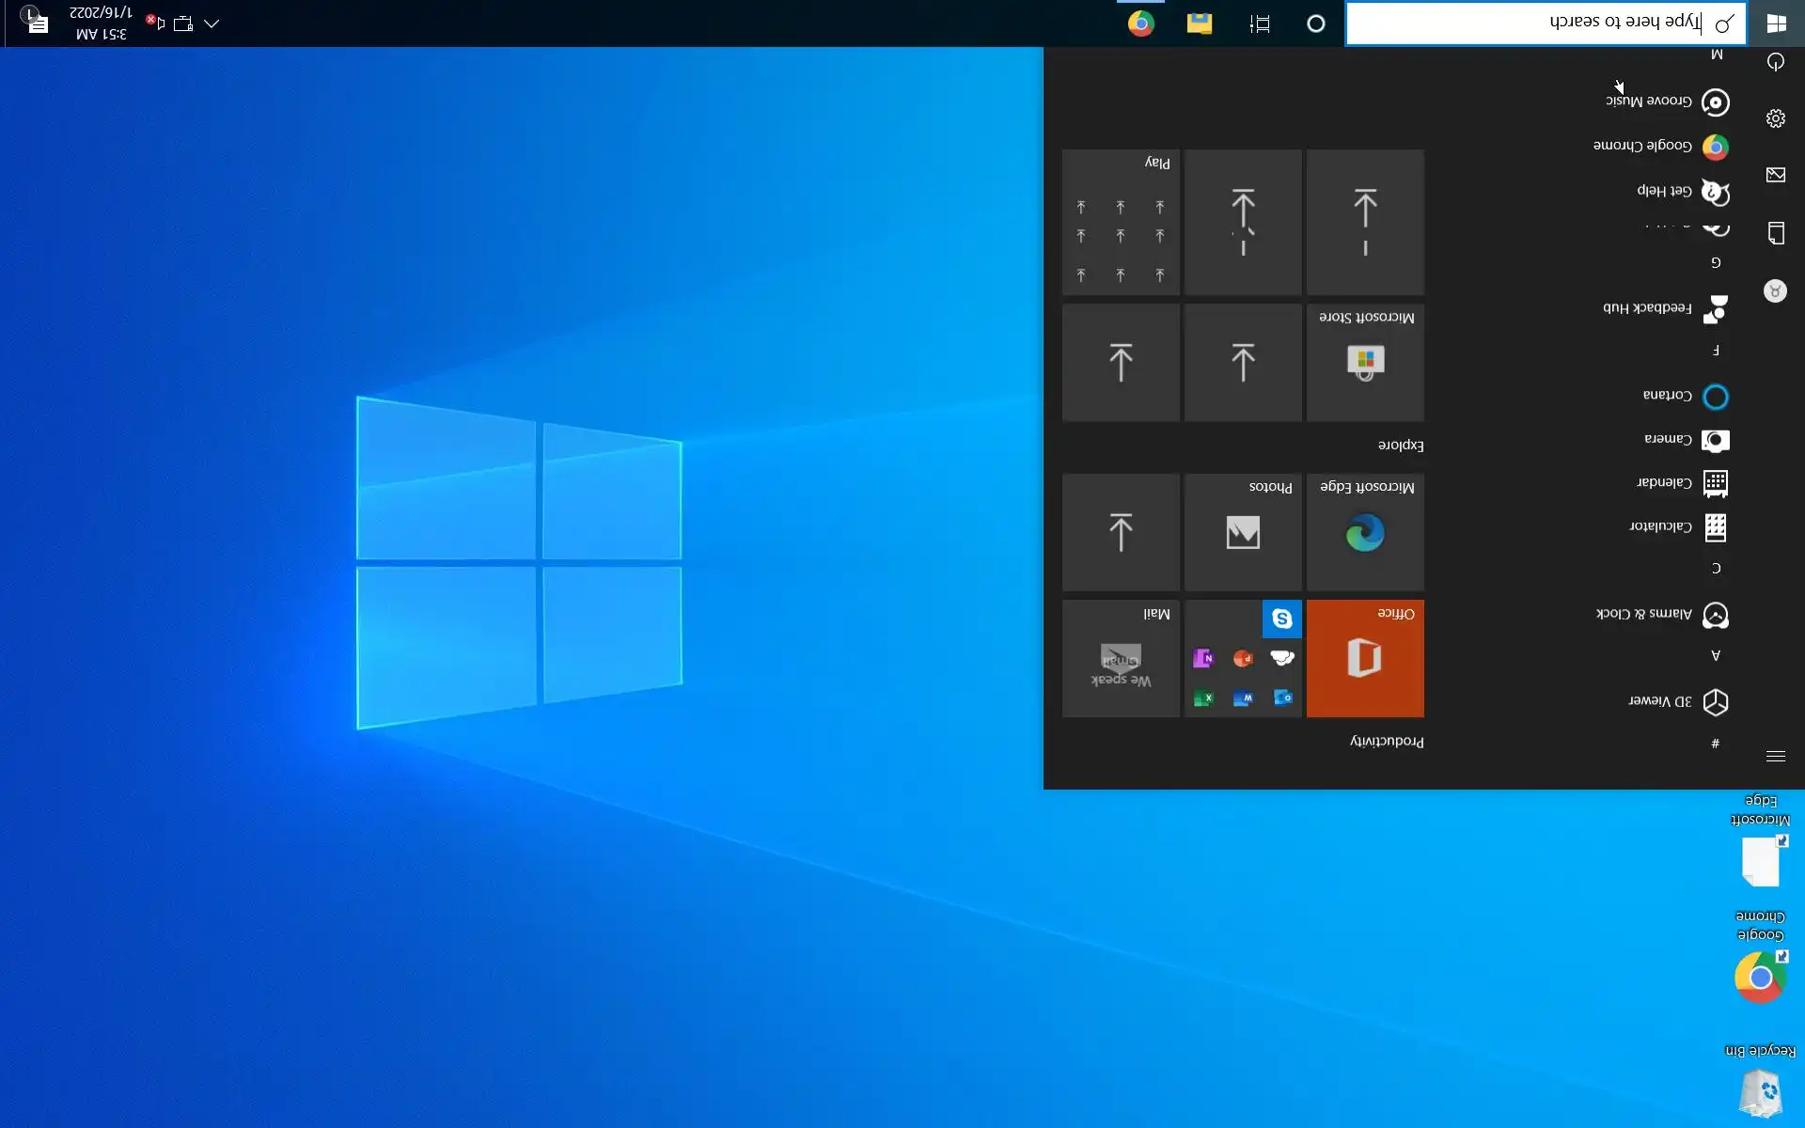Viewport: 1805px width, 1128px height.
Task: Open the Photos tile
Action: (x=1243, y=532)
